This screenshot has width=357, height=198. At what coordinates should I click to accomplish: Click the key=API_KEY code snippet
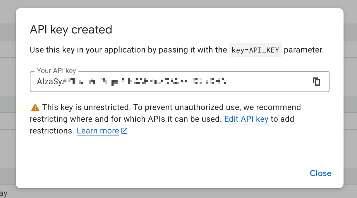[x=255, y=50]
